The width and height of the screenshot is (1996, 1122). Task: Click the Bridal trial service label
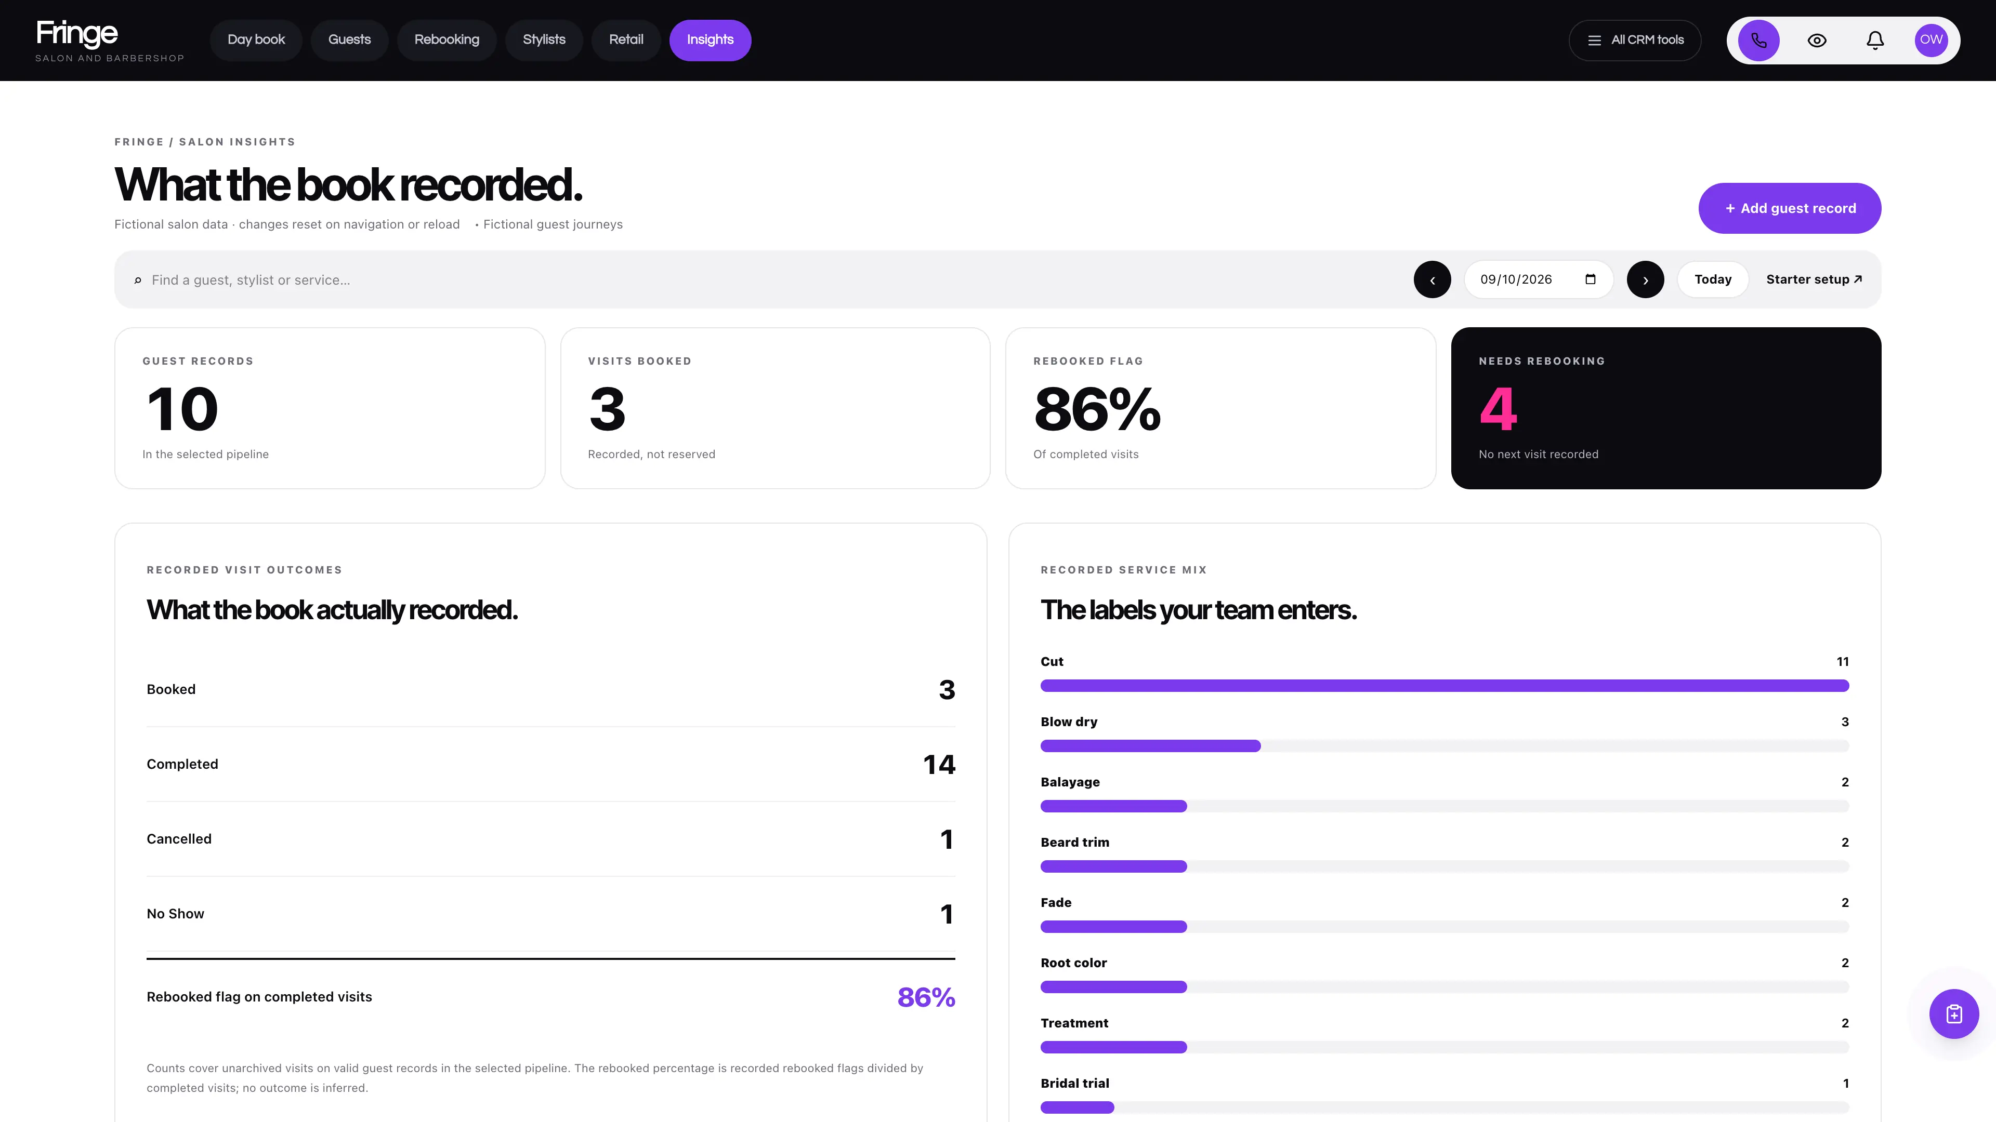pos(1075,1083)
